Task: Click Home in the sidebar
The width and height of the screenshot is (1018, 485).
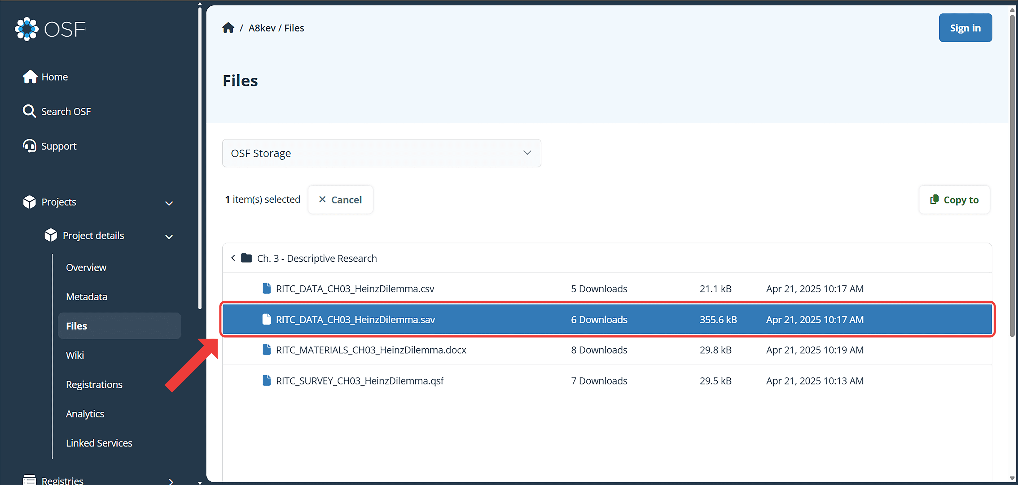Action: click(x=55, y=77)
